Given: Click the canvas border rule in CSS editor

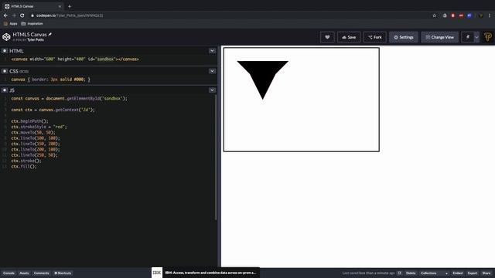Looking at the screenshot, I should [x=50, y=80].
